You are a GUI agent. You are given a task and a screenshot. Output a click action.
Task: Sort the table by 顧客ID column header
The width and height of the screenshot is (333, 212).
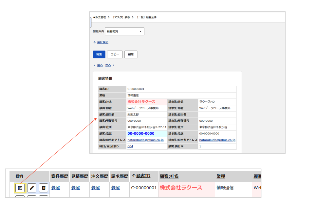point(143,176)
